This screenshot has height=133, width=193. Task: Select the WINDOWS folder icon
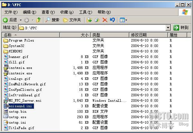[6, 51]
